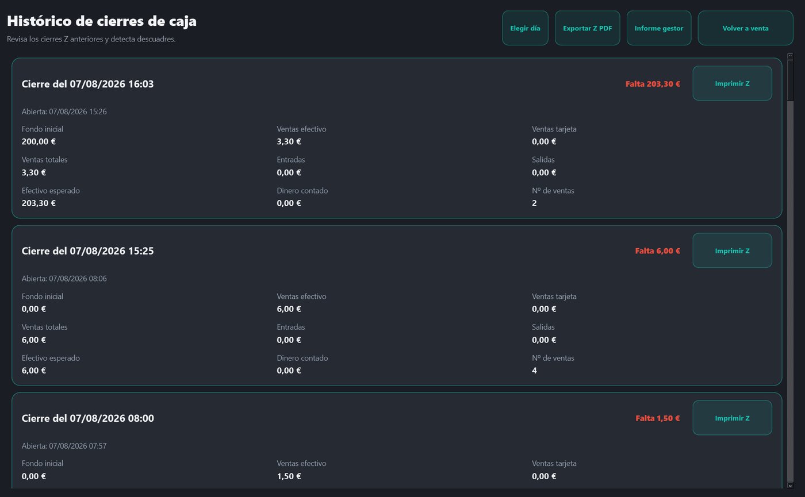Select the heading Cierre del 07/08/2026 16:03
Viewport: 805px width, 497px height.
point(87,84)
